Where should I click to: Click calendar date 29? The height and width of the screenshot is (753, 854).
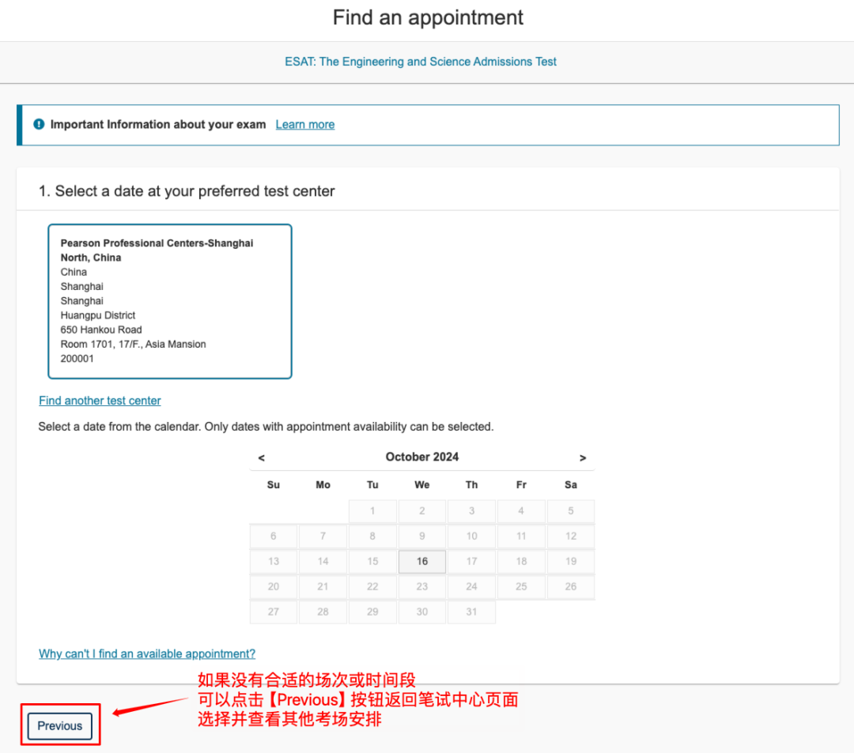[372, 612]
